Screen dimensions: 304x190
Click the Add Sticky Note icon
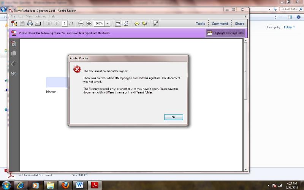pyautogui.click(x=137, y=24)
